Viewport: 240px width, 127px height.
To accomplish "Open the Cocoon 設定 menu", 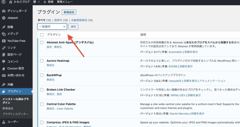I will [16, 69].
